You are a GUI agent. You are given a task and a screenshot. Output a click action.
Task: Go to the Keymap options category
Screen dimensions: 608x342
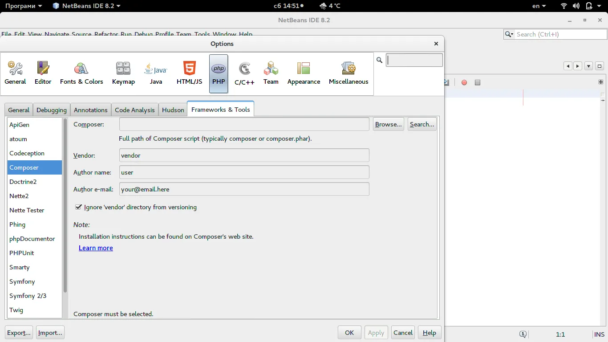tap(123, 73)
